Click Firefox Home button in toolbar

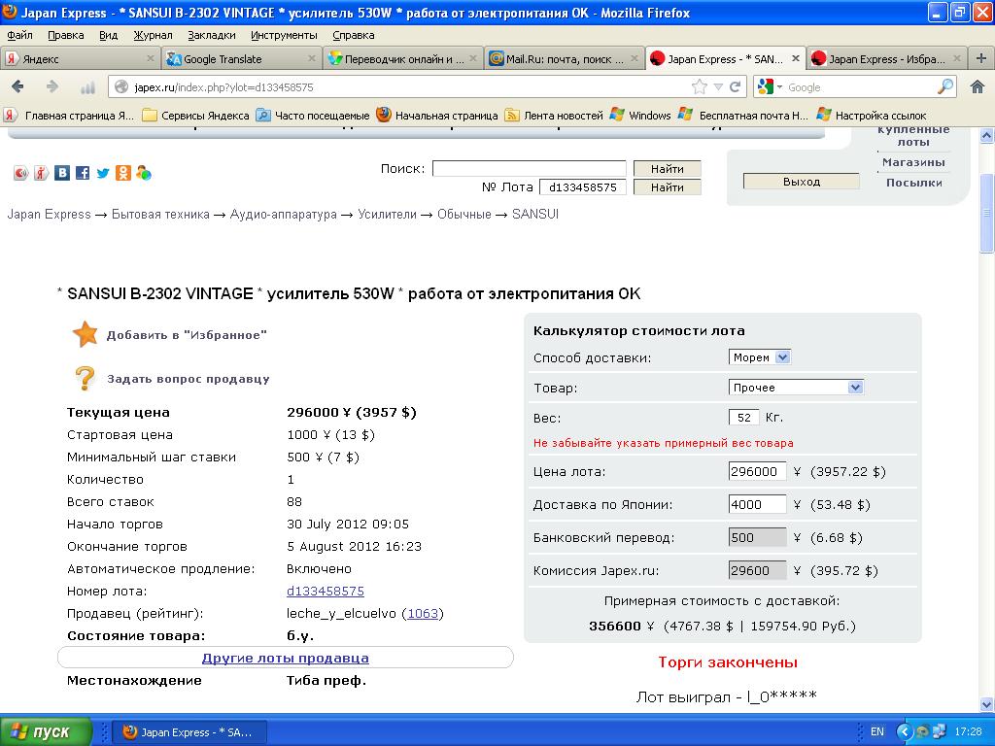point(977,86)
